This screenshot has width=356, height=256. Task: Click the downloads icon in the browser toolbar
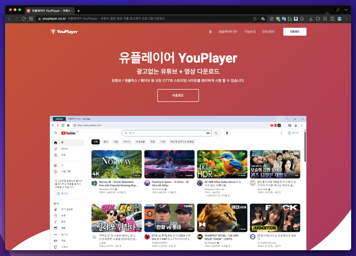pos(311,18)
